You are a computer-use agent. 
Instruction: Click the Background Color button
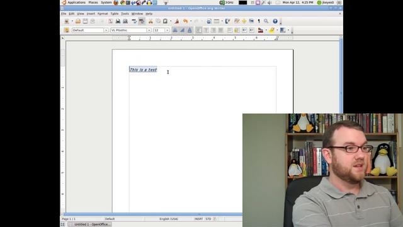point(283,30)
